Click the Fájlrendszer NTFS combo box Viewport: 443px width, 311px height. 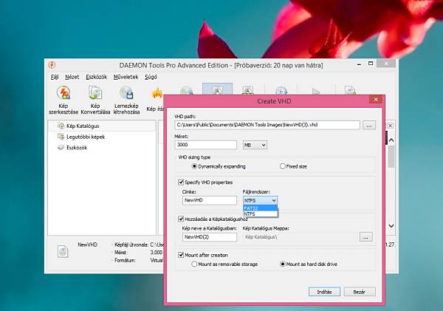(260, 200)
